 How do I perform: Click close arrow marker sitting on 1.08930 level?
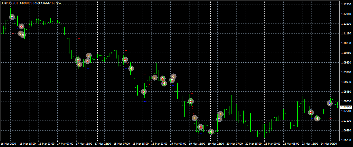pyautogui.click(x=164, y=83)
